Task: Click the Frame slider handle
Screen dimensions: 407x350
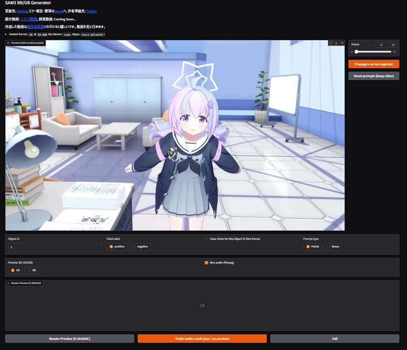Action: point(356,52)
